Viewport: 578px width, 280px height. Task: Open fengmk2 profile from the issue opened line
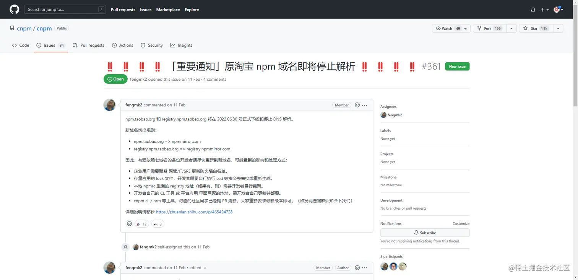pyautogui.click(x=139, y=80)
